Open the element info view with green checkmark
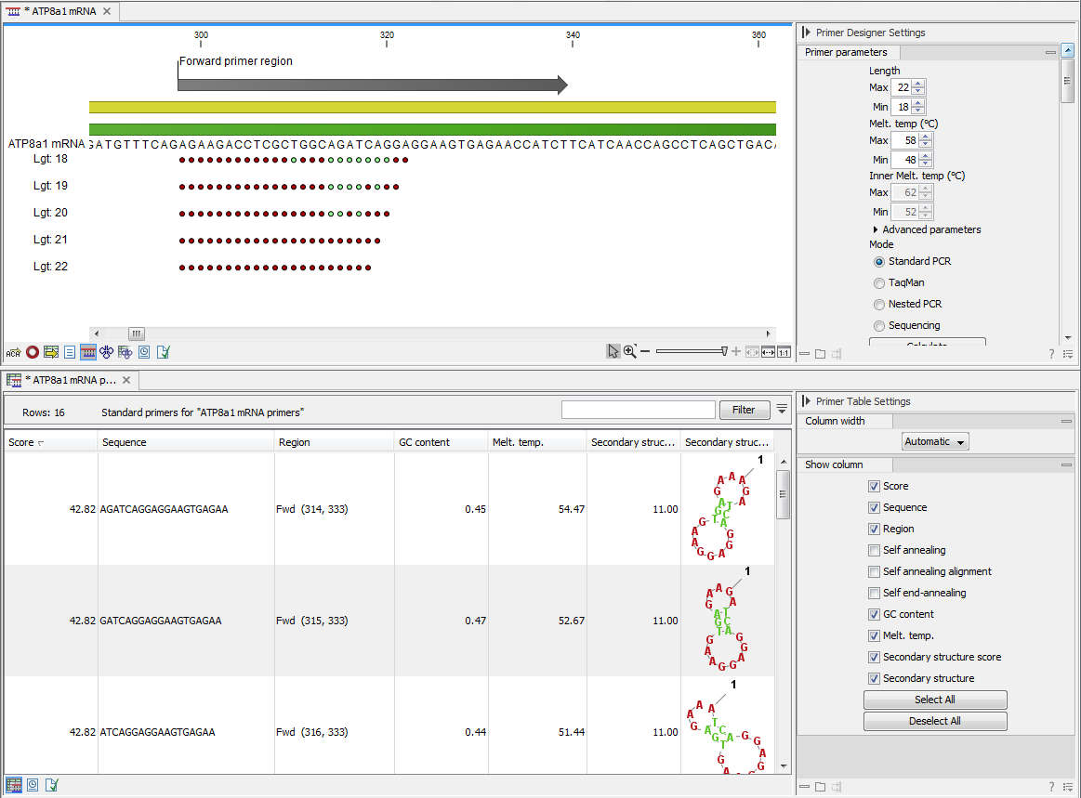 tap(165, 352)
